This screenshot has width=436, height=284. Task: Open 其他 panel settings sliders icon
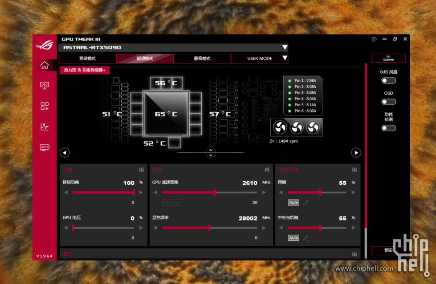[354, 254]
